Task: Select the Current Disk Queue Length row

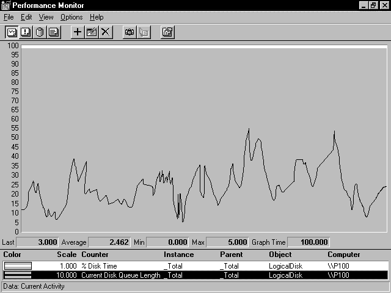Action: (x=195, y=275)
